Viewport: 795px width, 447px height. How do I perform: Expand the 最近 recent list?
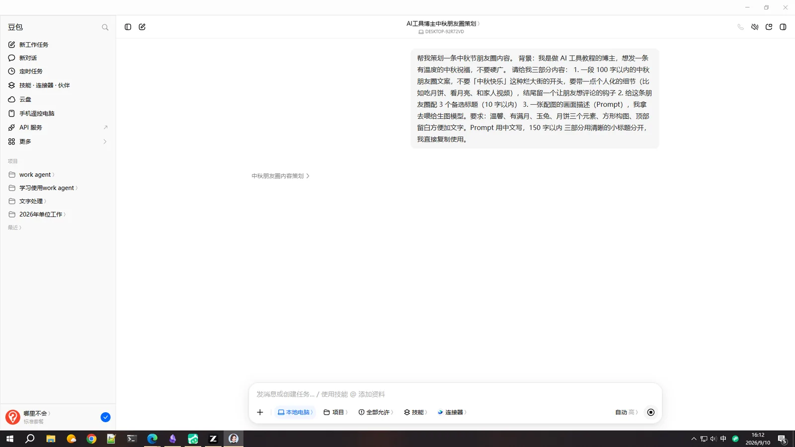[x=14, y=227]
